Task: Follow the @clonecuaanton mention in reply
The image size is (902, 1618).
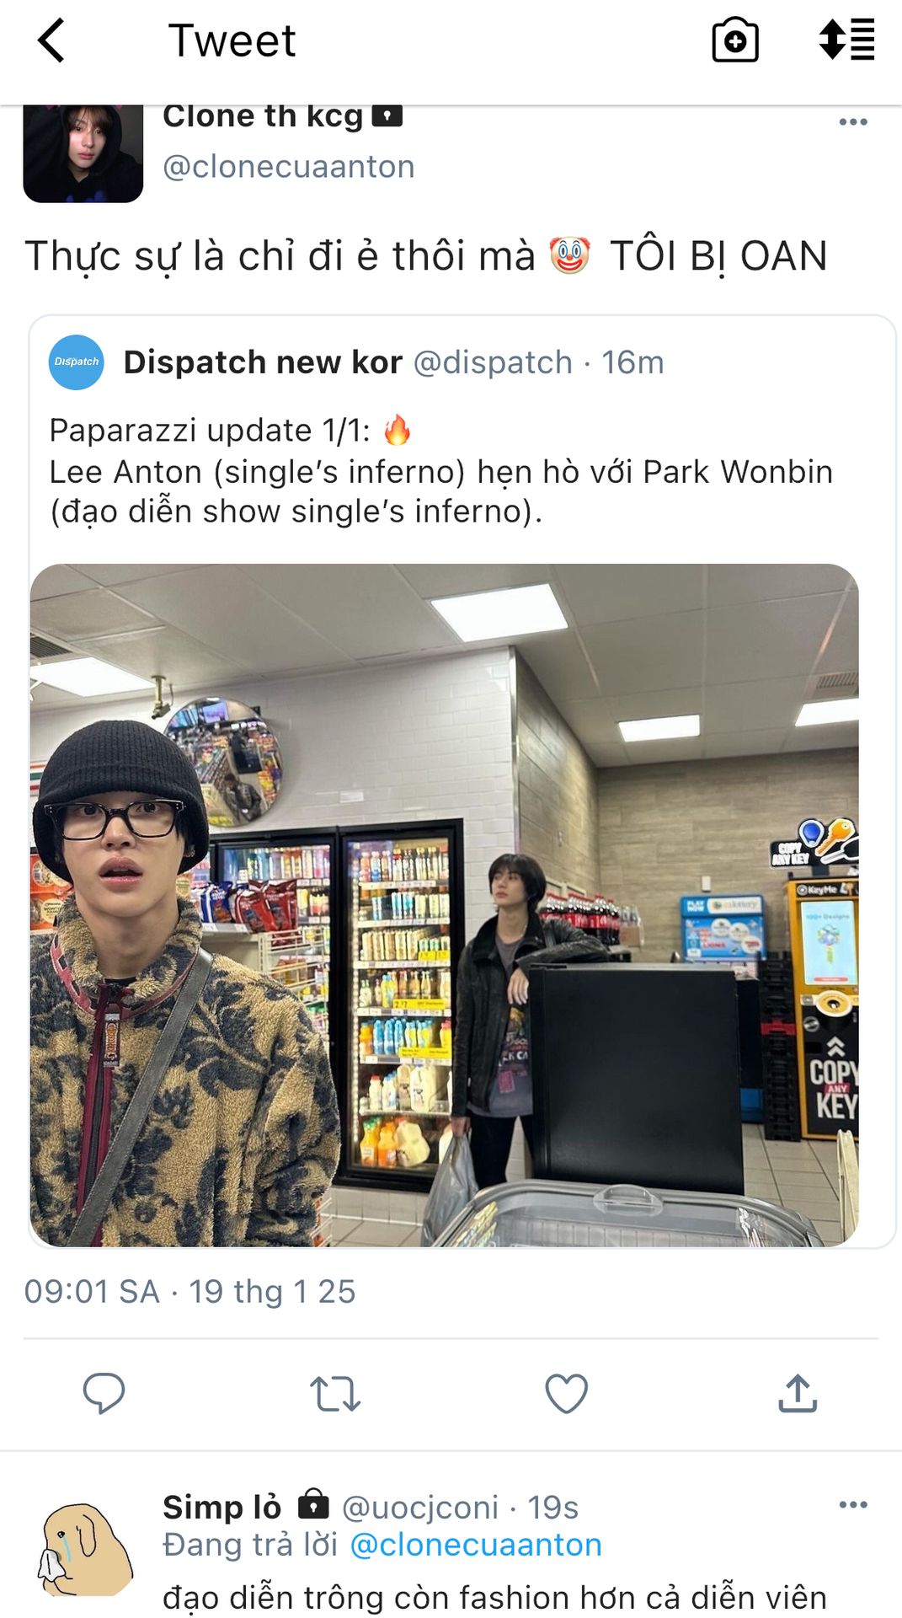Action: pos(475,1545)
